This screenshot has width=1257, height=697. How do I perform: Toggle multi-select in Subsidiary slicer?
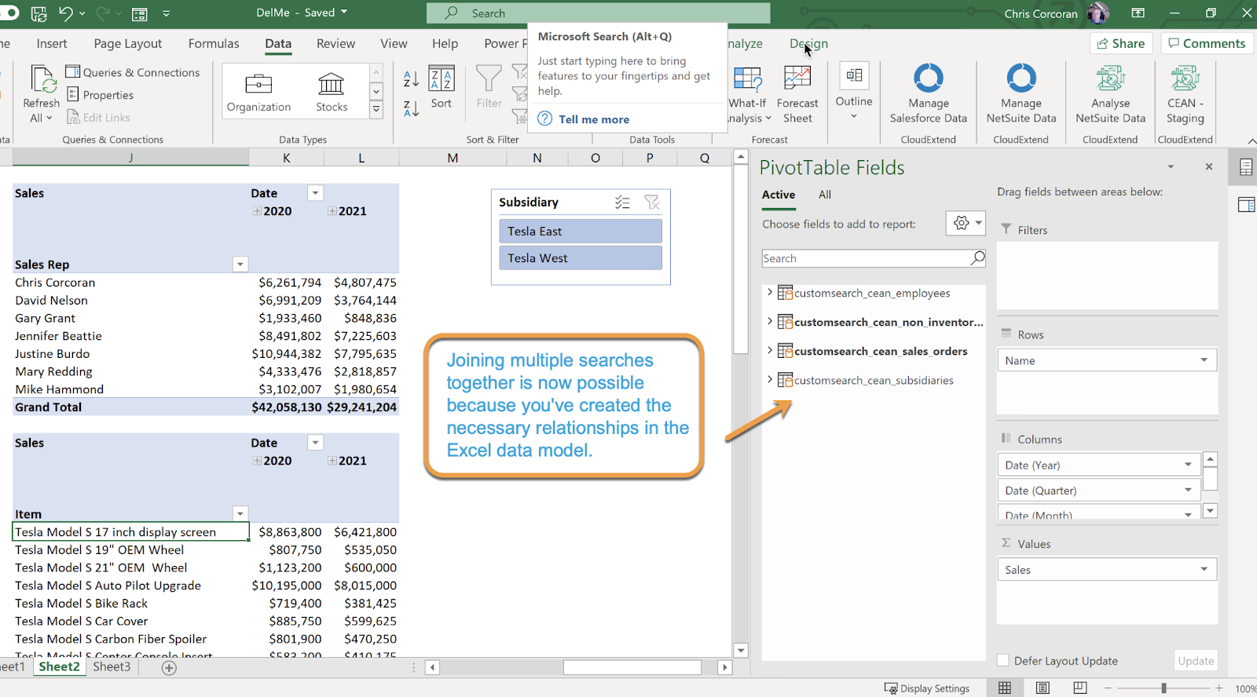(x=622, y=203)
